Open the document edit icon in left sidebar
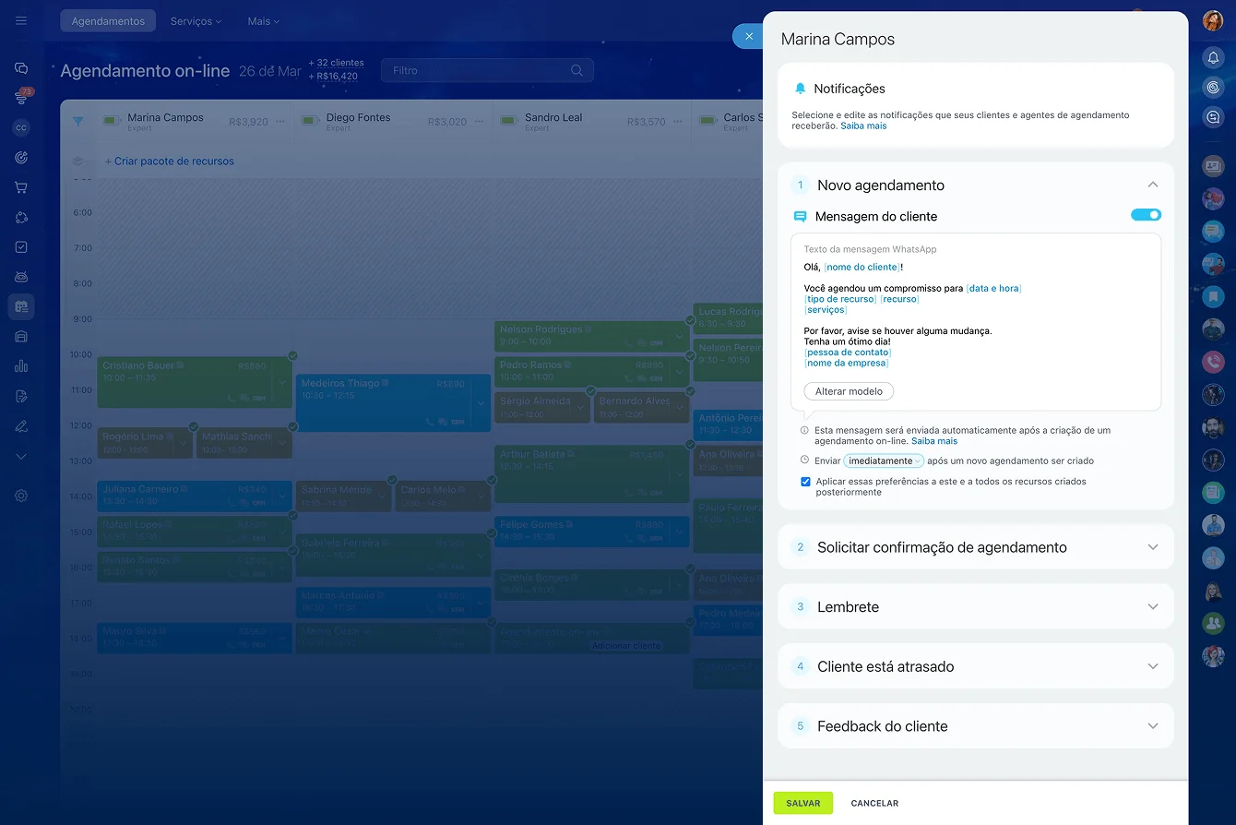This screenshot has width=1236, height=825. (x=21, y=396)
